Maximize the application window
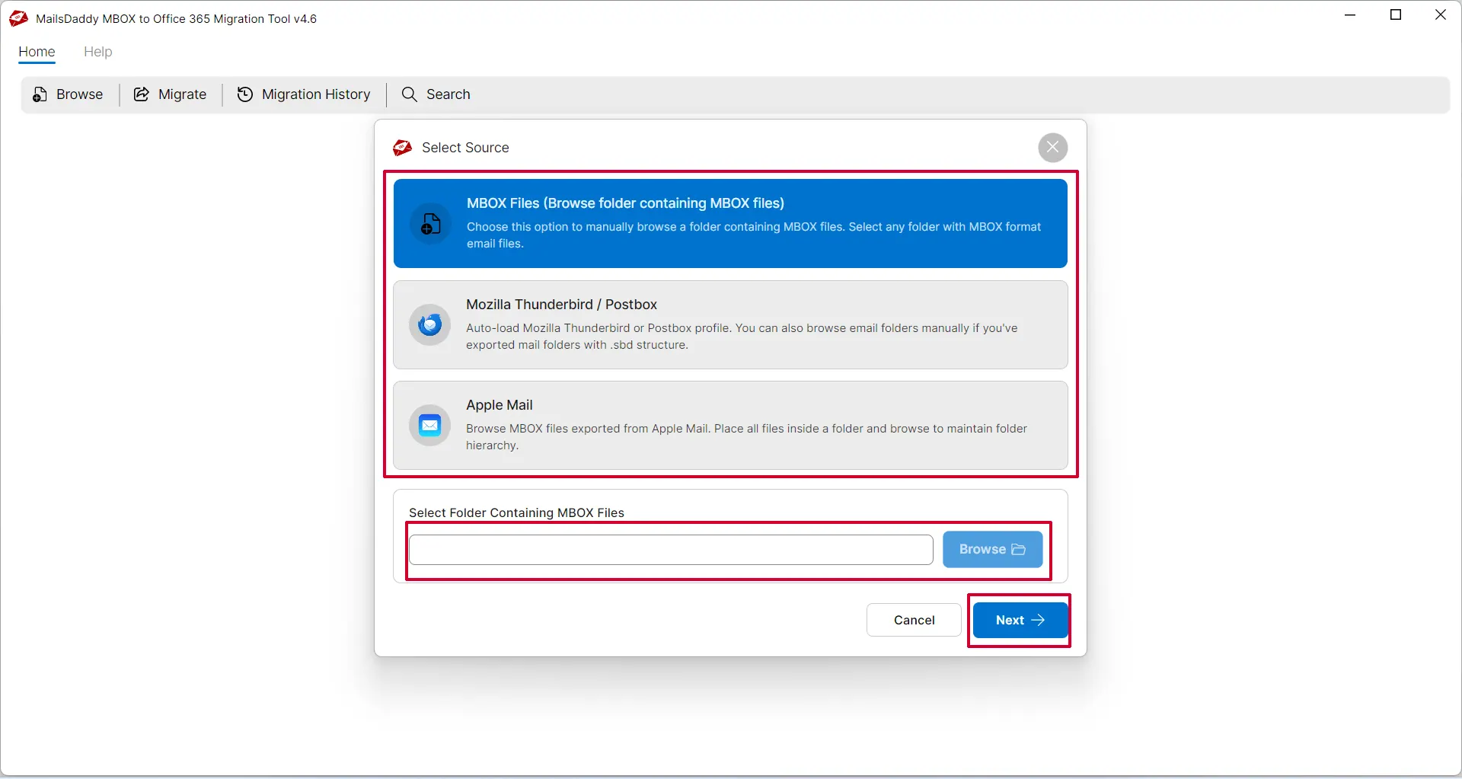The image size is (1462, 779). 1396,15
